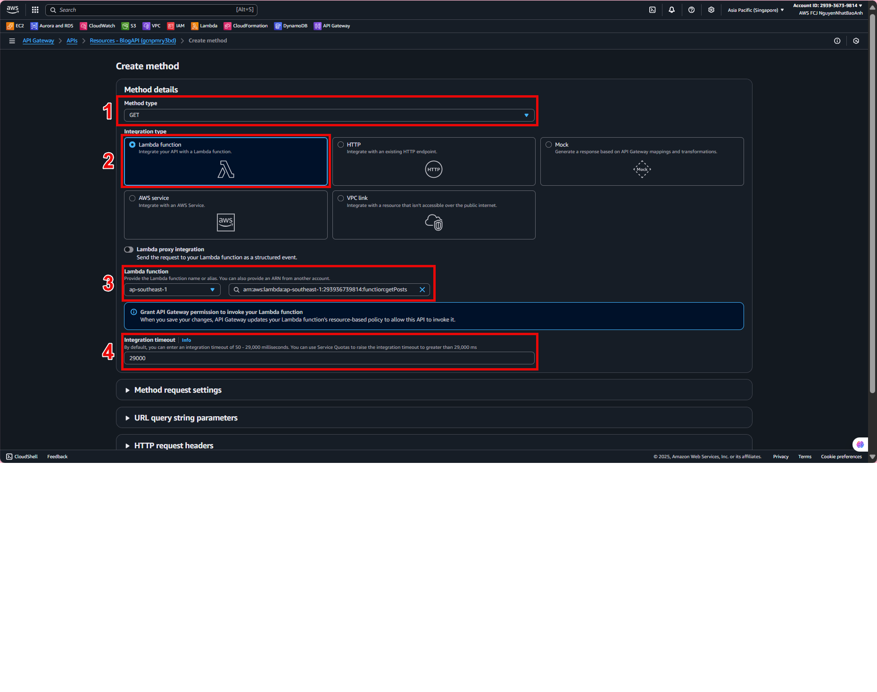Open the DynamoDB bookmark shortcut

[x=291, y=26]
